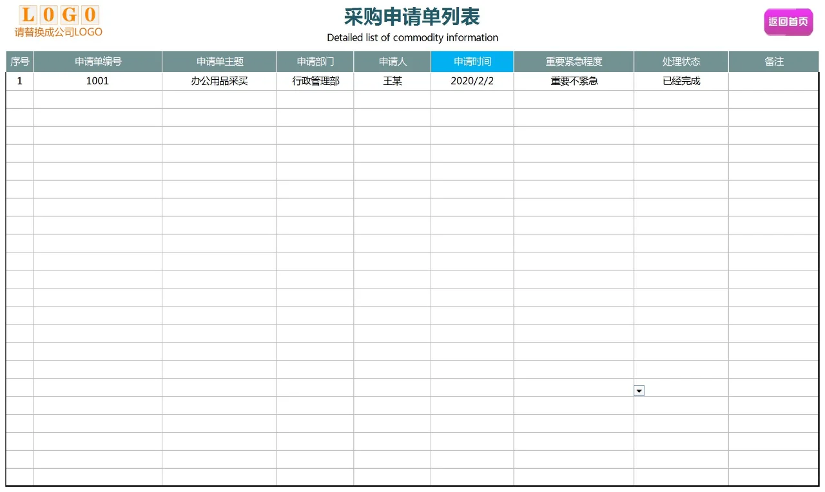
Task: Click the 申请单主题 column header
Action: (x=219, y=61)
